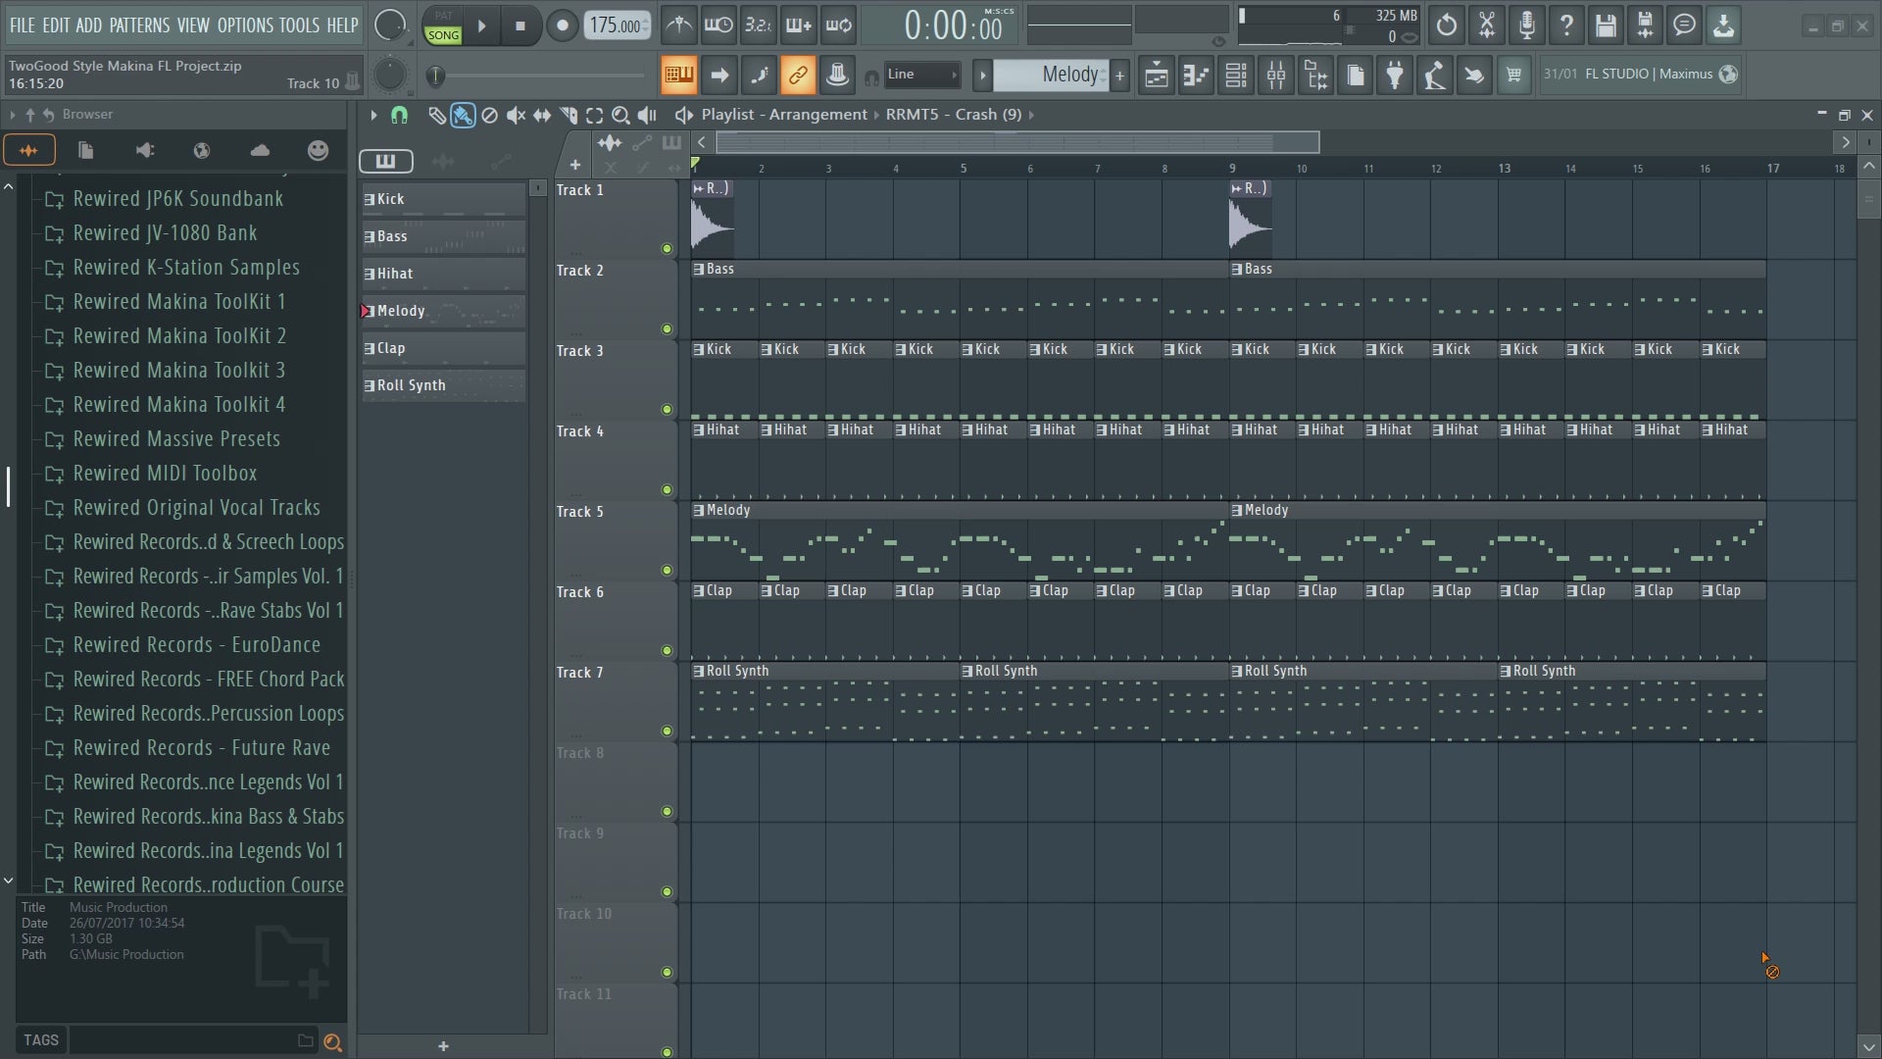Mute Track 1 using its green light
Image resolution: width=1882 pixels, height=1059 pixels.
(668, 249)
